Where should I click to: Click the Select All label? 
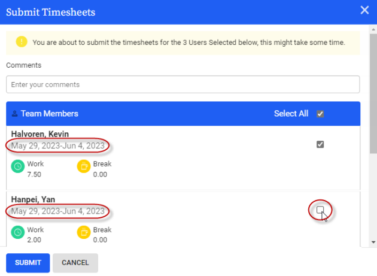click(291, 114)
